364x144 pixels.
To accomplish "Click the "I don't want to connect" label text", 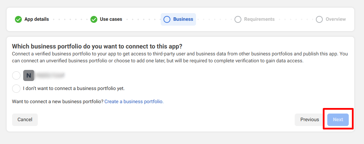I will 74,89.
